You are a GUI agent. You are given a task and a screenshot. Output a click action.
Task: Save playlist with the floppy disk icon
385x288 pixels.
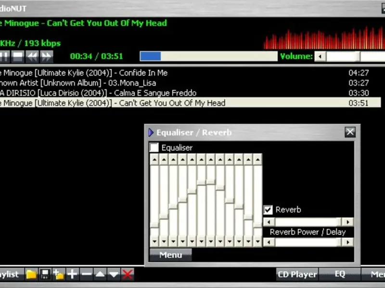click(x=45, y=274)
